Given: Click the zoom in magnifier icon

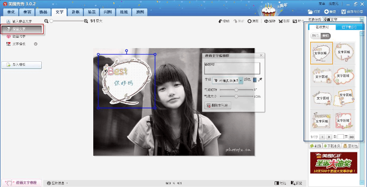Looking at the screenshot, I should 86,21.
